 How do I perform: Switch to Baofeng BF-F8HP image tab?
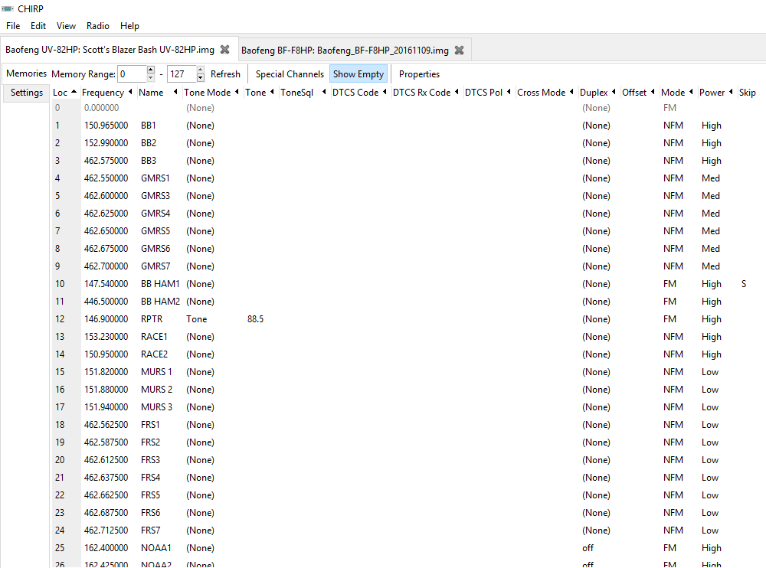pos(345,51)
